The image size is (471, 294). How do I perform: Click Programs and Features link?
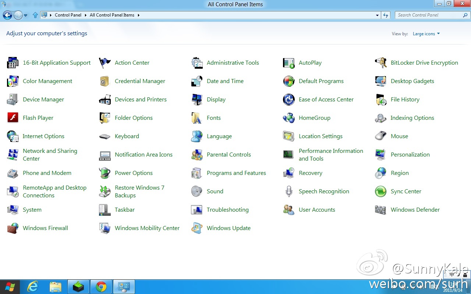[x=236, y=173]
